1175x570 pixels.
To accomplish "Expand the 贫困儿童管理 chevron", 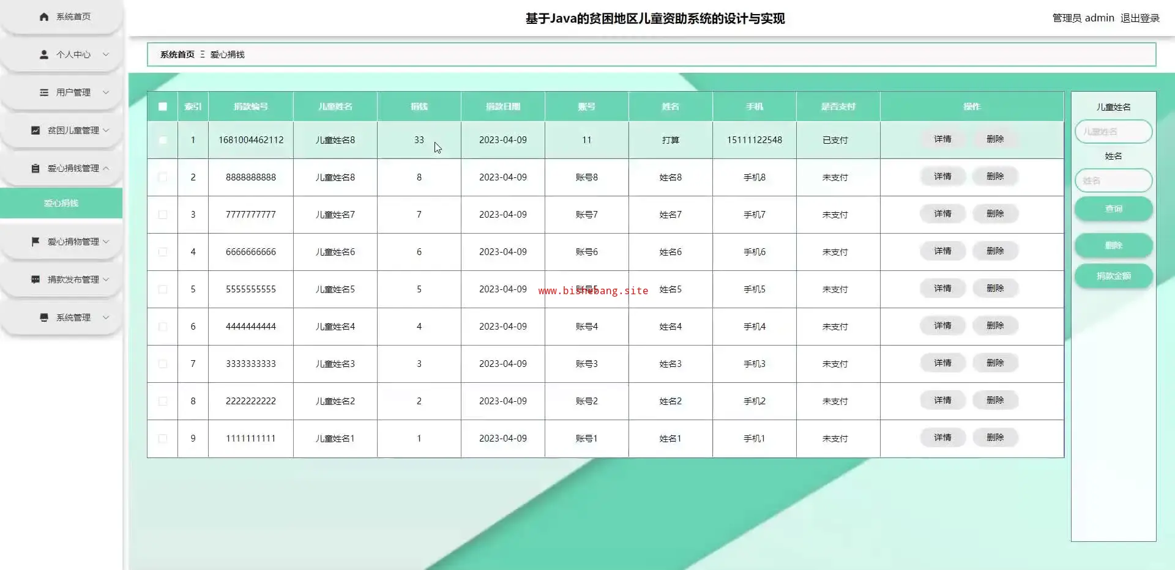I will (x=106, y=130).
